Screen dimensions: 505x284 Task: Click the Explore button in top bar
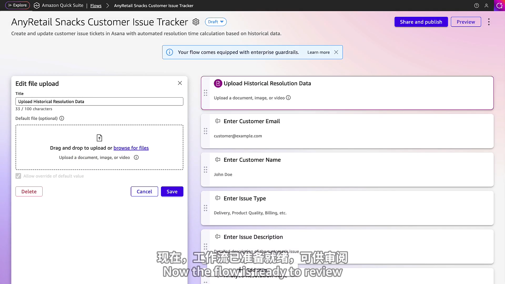(17, 5)
